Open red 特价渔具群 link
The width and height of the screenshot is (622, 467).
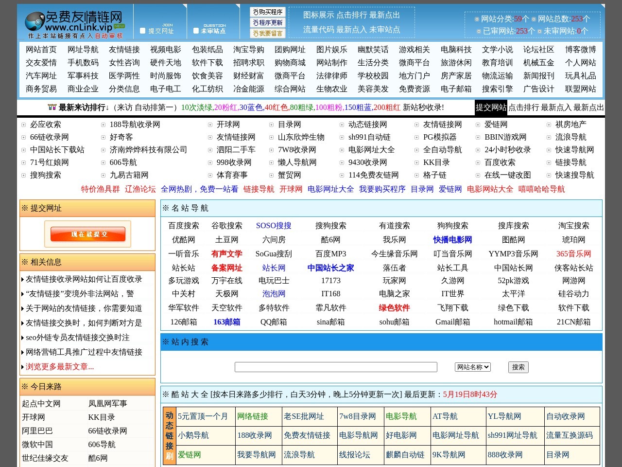[x=101, y=189]
